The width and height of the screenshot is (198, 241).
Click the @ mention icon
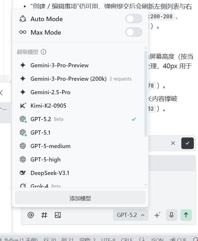point(31,215)
